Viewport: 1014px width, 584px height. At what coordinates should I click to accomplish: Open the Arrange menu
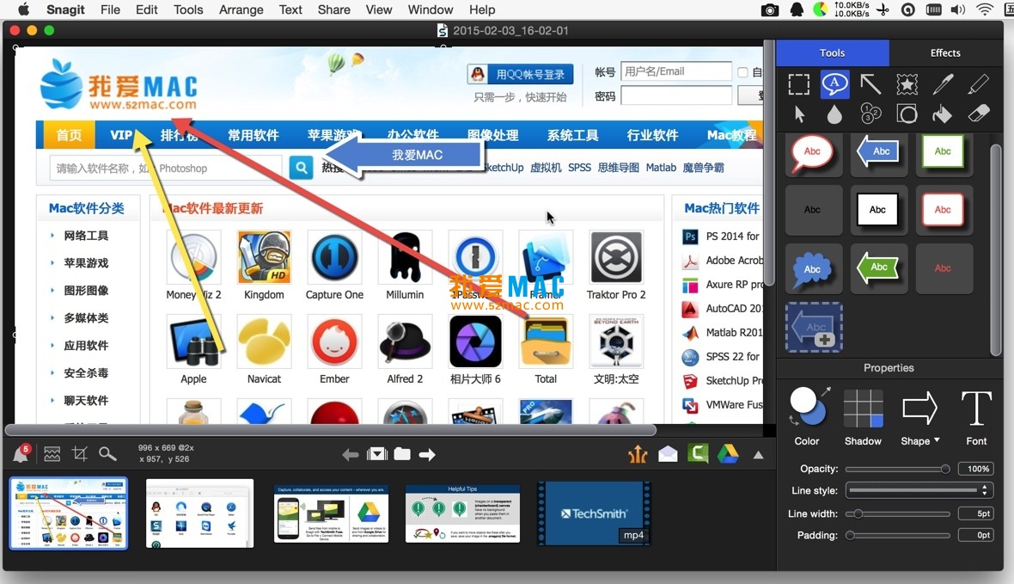[x=241, y=9]
